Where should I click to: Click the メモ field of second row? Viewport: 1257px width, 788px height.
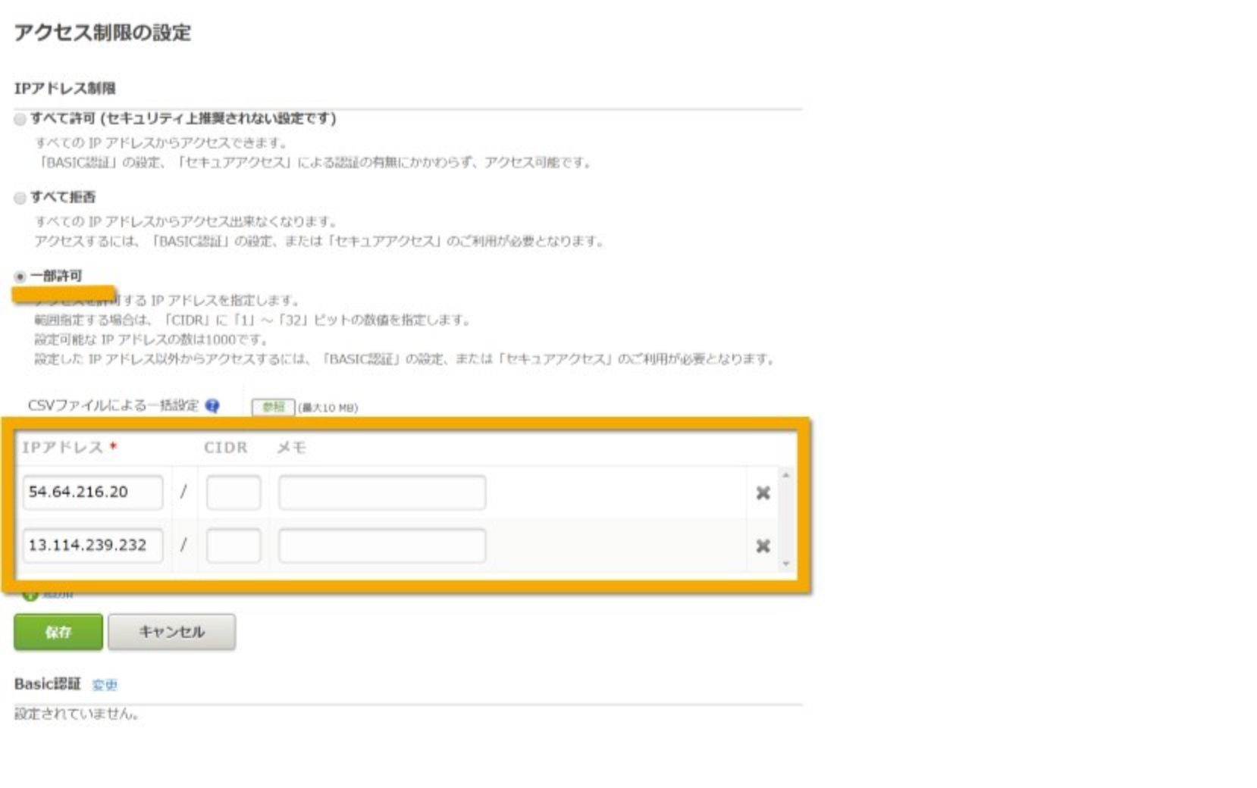[382, 546]
